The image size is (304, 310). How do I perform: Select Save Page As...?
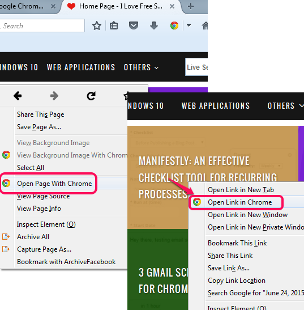(x=39, y=127)
